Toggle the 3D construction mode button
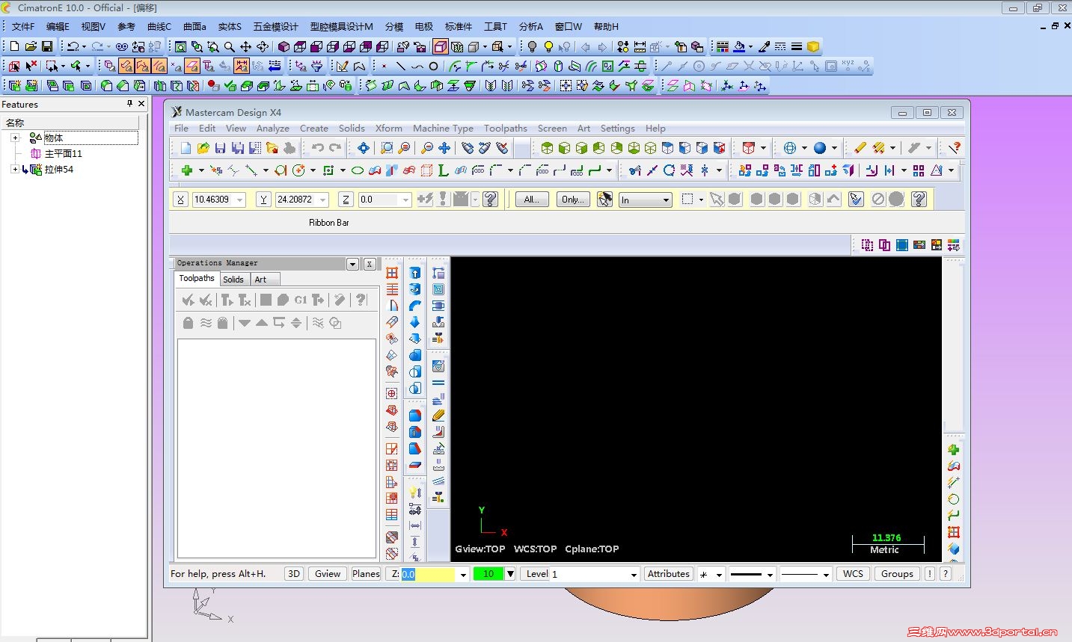Viewport: 1072px width, 642px height. coord(294,574)
